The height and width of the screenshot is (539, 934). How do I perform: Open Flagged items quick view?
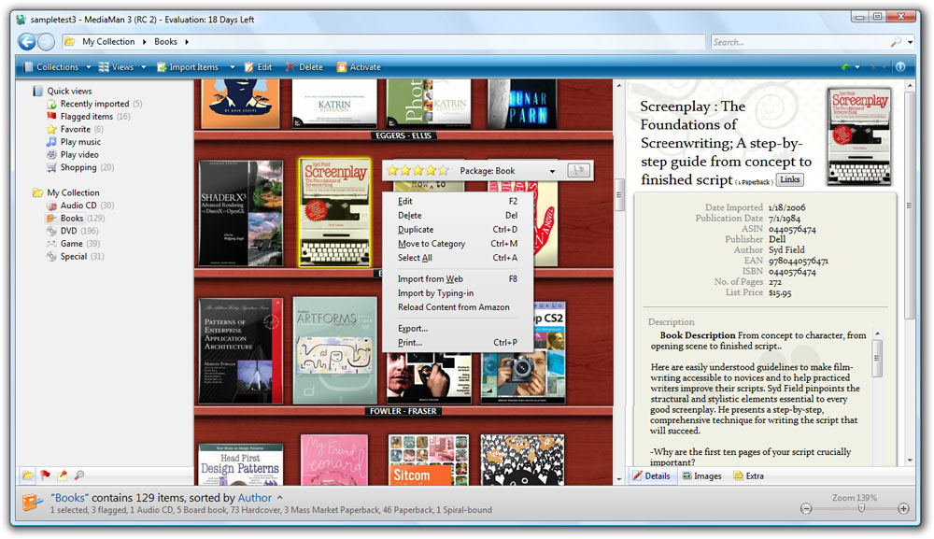pyautogui.click(x=88, y=116)
